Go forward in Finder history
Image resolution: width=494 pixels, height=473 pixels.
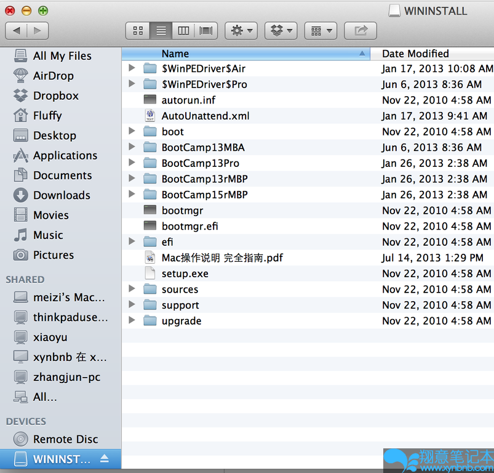coord(38,31)
